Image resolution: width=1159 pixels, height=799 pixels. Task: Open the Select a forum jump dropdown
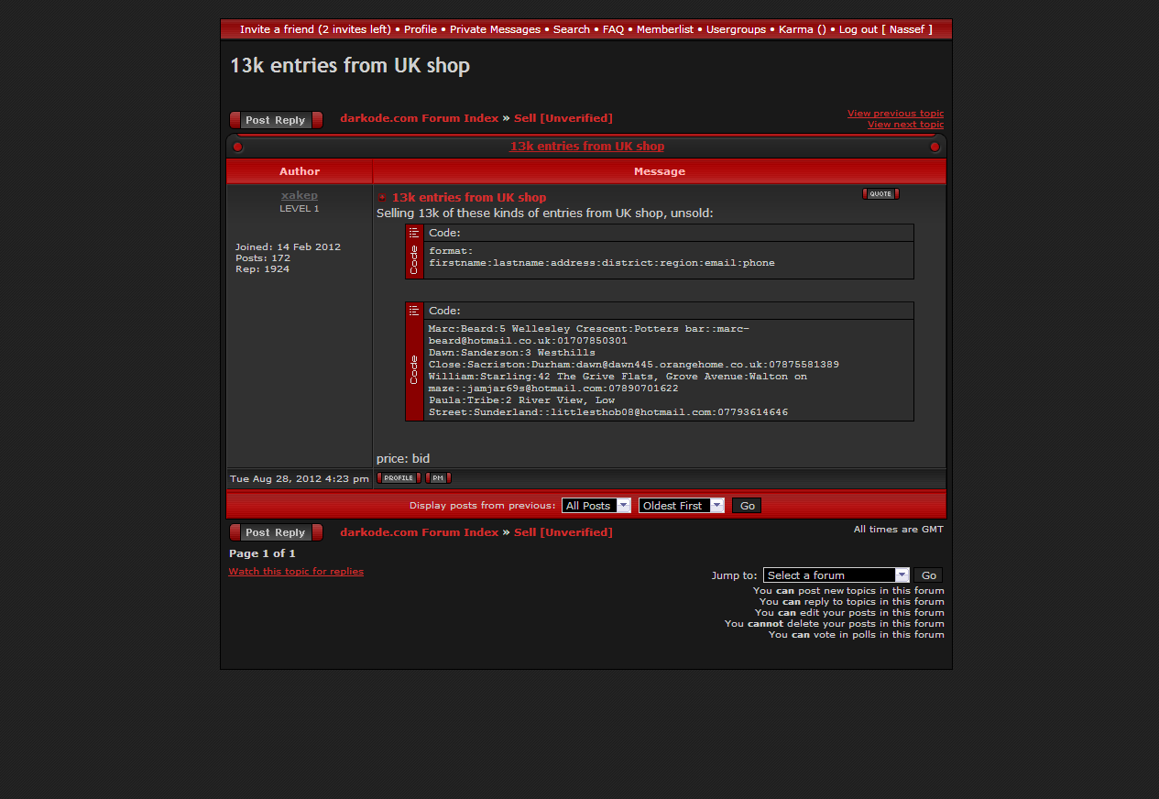pyautogui.click(x=836, y=575)
